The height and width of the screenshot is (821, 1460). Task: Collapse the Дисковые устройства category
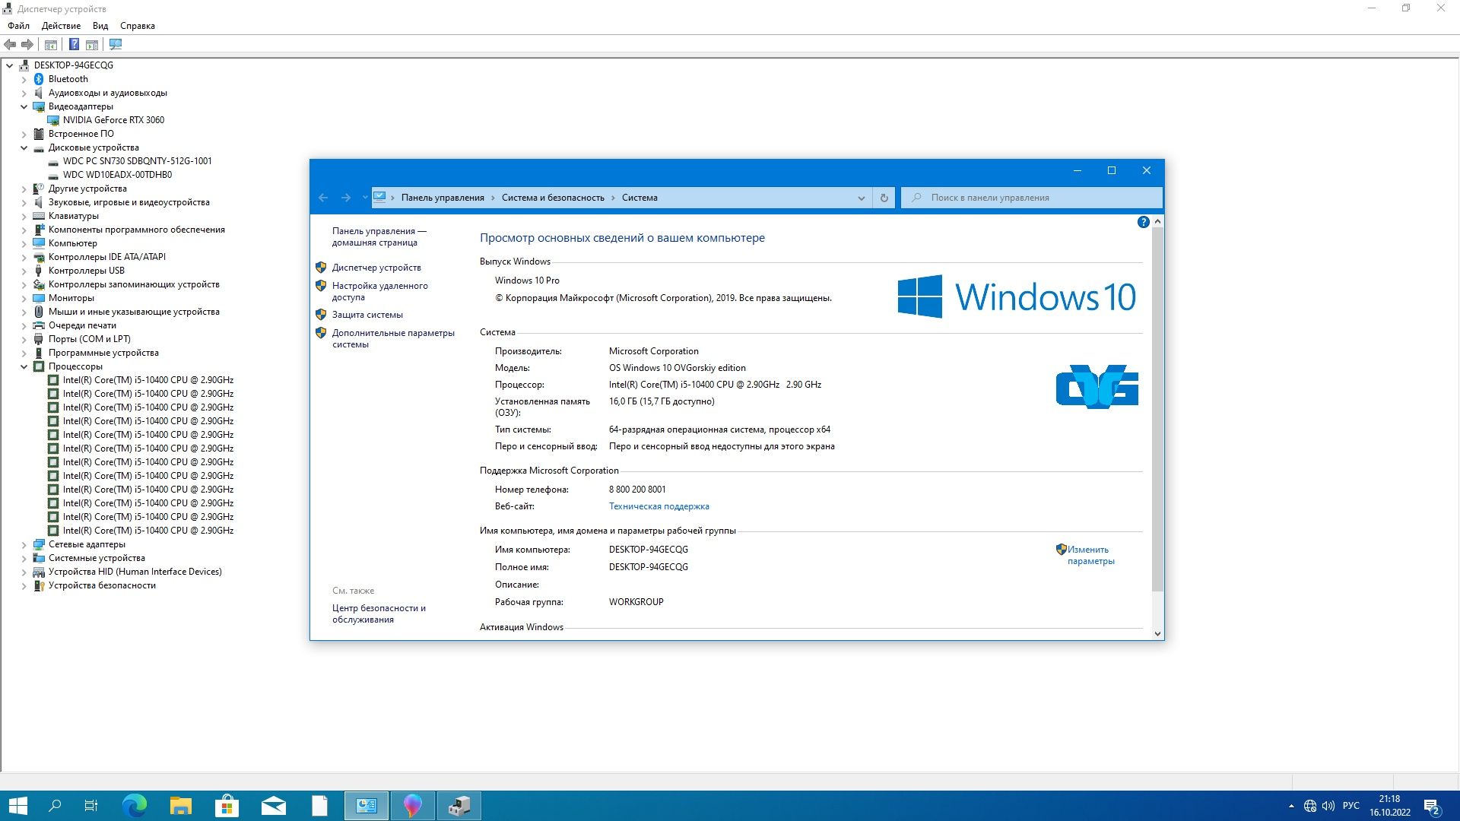[24, 147]
